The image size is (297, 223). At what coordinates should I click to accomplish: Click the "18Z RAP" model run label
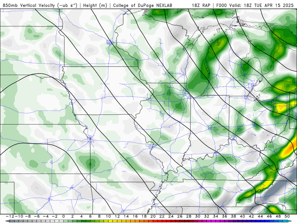[x=201, y=5]
